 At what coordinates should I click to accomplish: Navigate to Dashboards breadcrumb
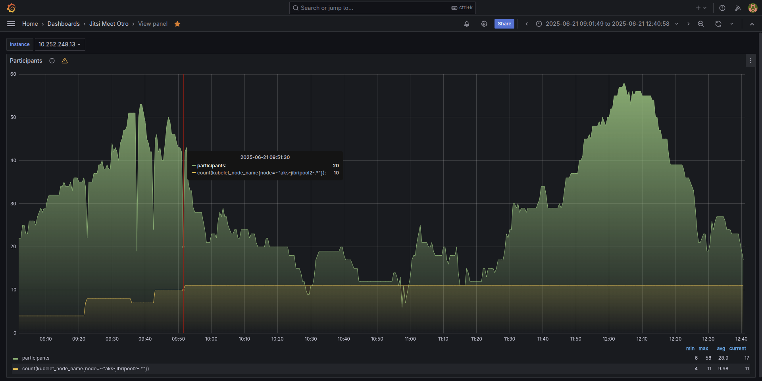63,24
